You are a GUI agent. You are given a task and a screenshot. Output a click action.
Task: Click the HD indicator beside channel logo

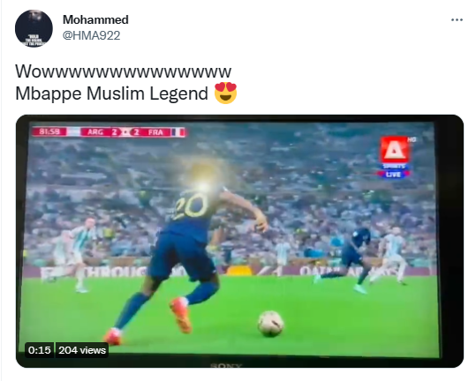tap(412, 139)
